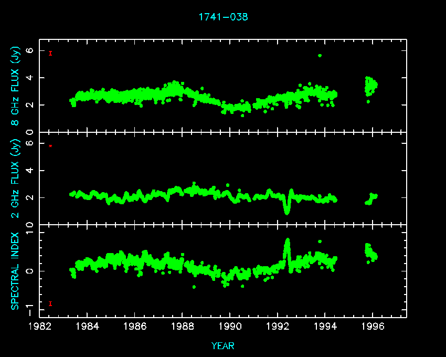
Task: Select the 1996 data cluster in 8 GHz panel
Action: pos(371,86)
